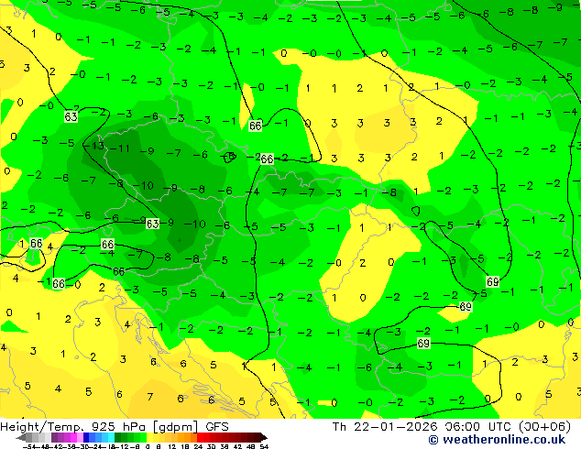This screenshot has width=581, height=449.
Task: Click the 'Th 22-01-2026 06:00 UTC (00+06)' timestamp
Action: point(451,427)
